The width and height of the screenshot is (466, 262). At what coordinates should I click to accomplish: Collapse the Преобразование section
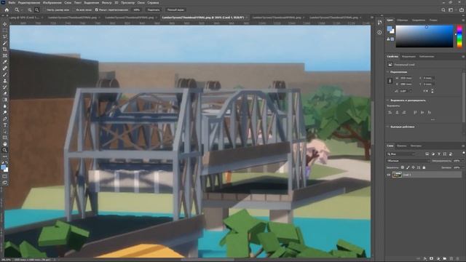pos(388,72)
